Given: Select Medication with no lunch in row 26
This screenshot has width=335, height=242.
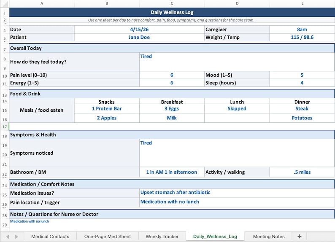Looking at the screenshot, I should click(237, 202).
